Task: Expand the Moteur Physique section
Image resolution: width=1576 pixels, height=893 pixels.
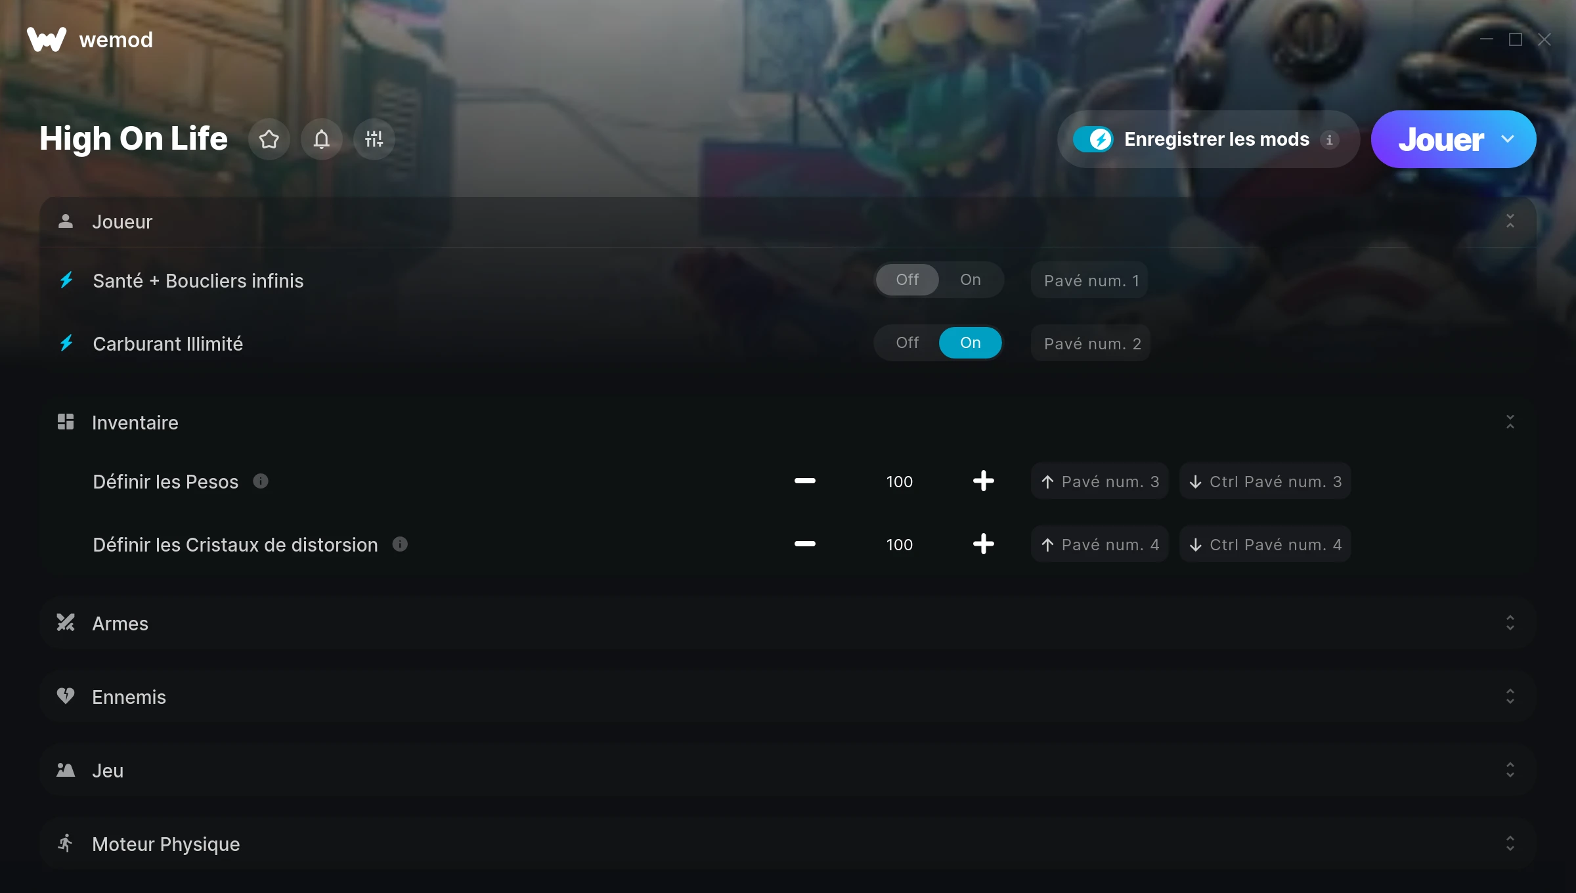Action: coord(787,844)
